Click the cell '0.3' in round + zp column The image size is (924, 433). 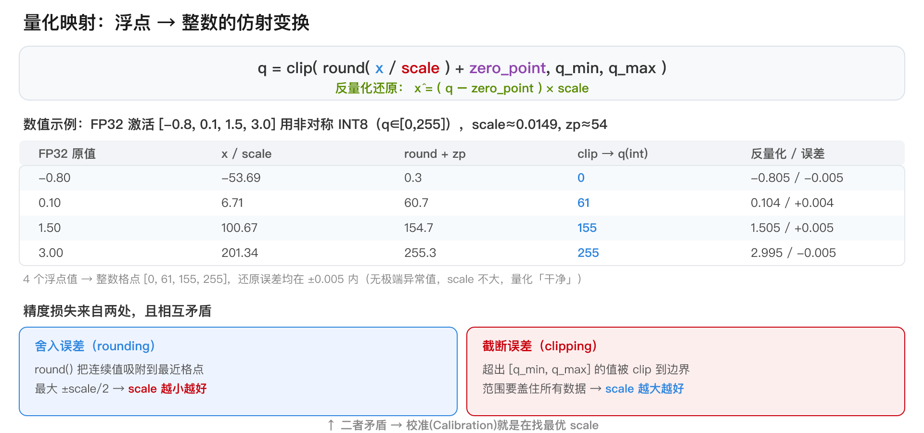tap(413, 178)
